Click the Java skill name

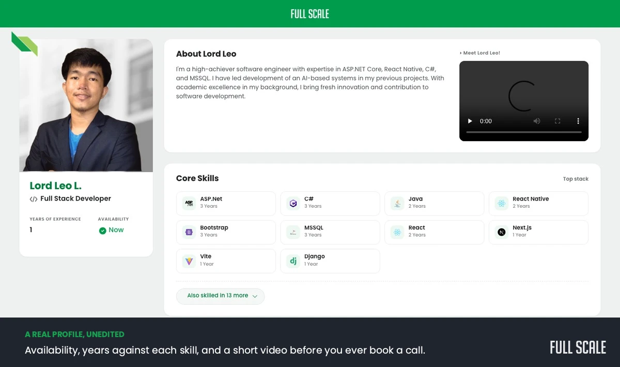click(415, 199)
